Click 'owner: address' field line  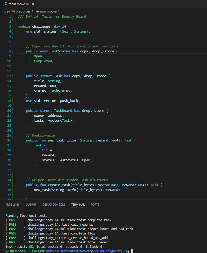coord(49,115)
